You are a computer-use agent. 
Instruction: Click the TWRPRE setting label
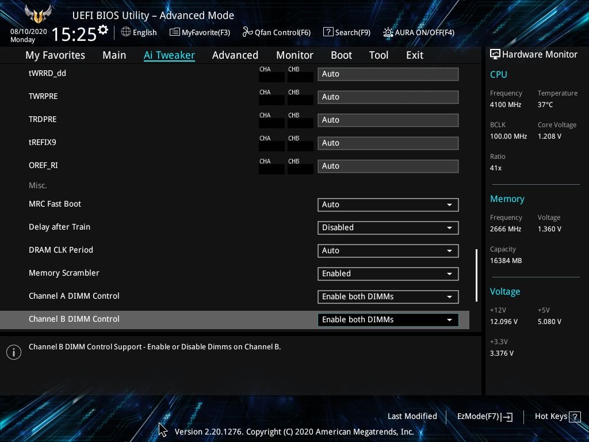(x=43, y=96)
